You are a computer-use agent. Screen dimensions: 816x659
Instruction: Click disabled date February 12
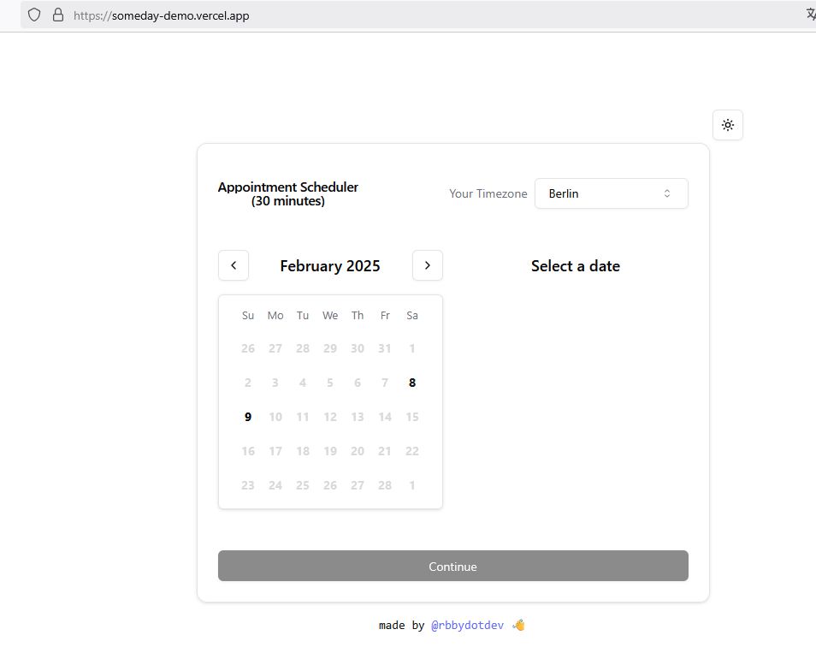point(330,417)
